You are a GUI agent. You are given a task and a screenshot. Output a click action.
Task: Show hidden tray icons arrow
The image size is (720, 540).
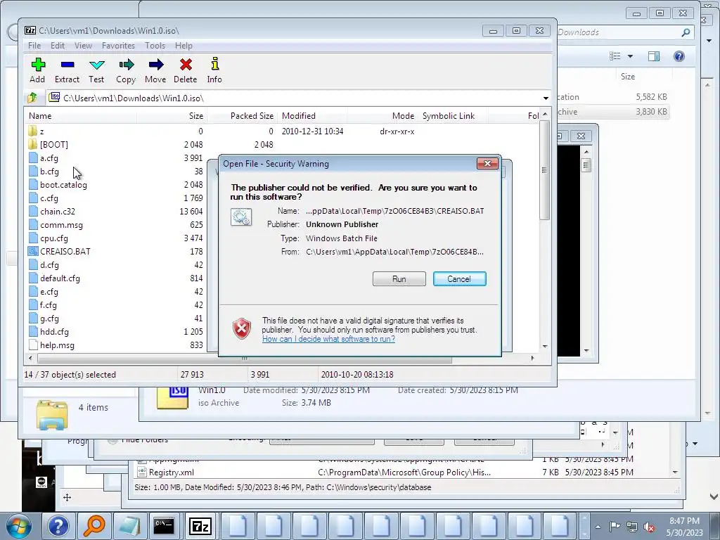(598, 527)
